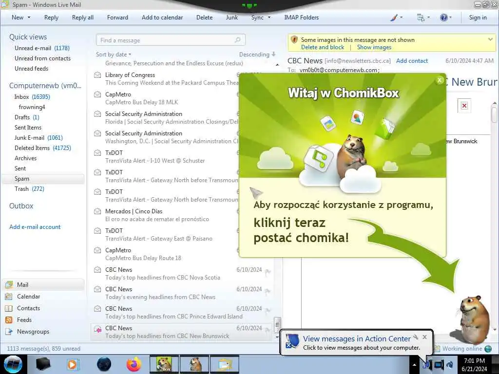The width and height of the screenshot is (499, 374).
Task: Click the flag icon on CBC evening headlines message
Action: tap(268, 291)
